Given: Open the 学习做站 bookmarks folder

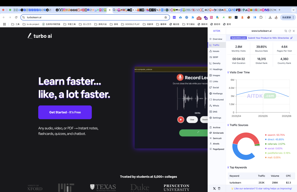Looking at the screenshot, I should click(x=188, y=24).
